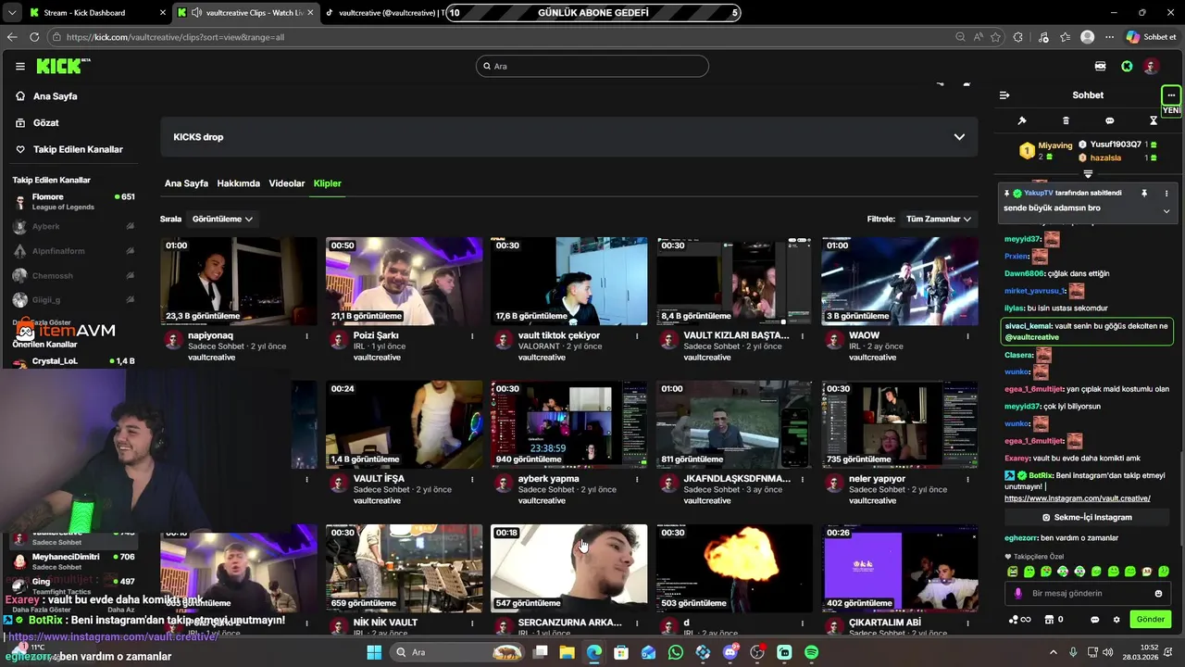Refresh the browser page
Viewport: 1185px width, 667px height.
[x=34, y=37]
